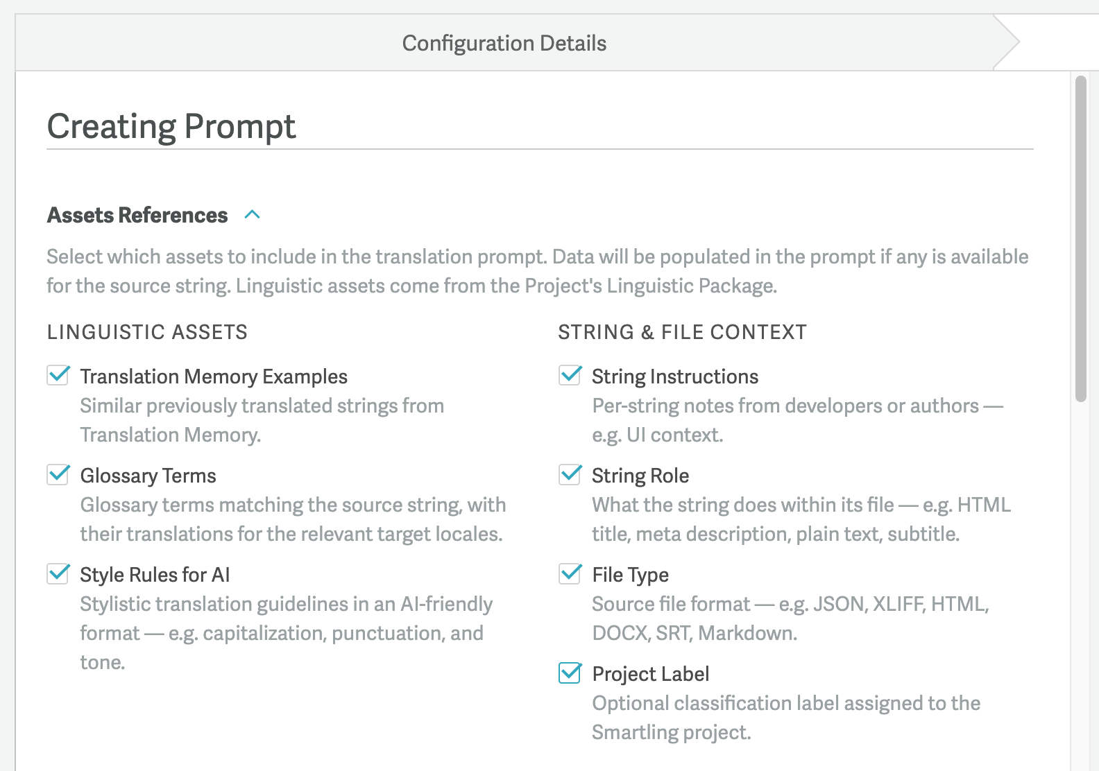The height and width of the screenshot is (771, 1099).
Task: Click the Creating Prompt title
Action: pos(171,127)
